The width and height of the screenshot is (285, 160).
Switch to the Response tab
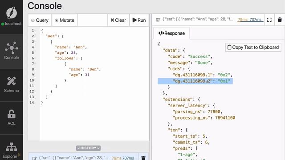171,33
